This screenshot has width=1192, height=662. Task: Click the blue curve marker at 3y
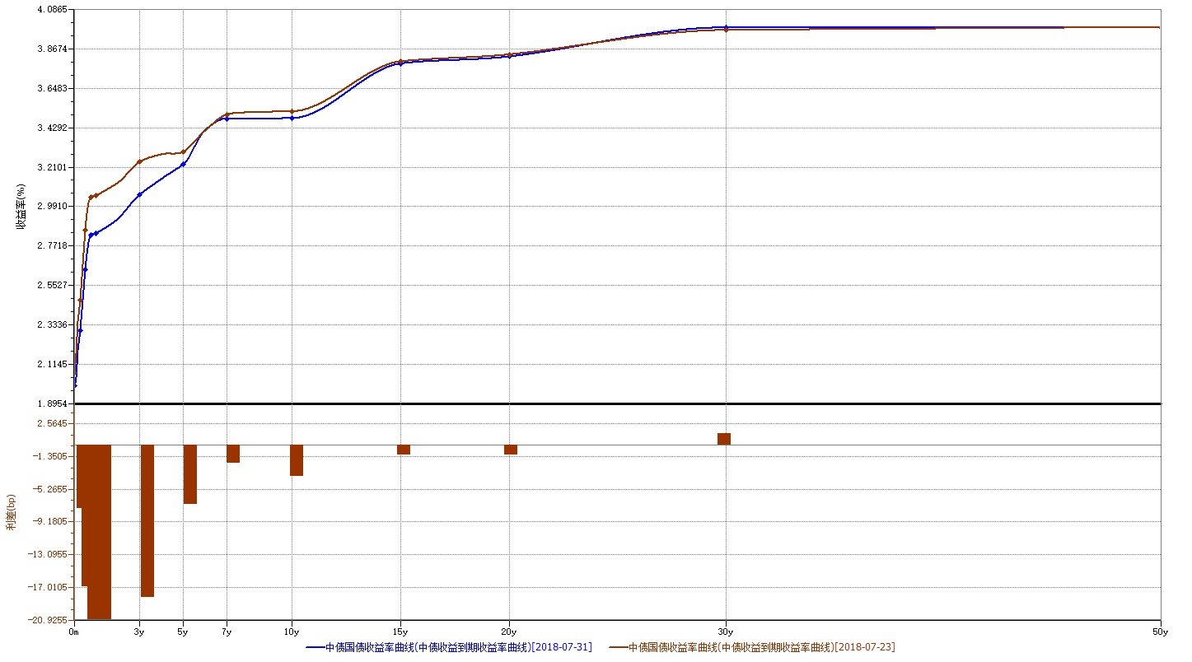pyautogui.click(x=140, y=194)
